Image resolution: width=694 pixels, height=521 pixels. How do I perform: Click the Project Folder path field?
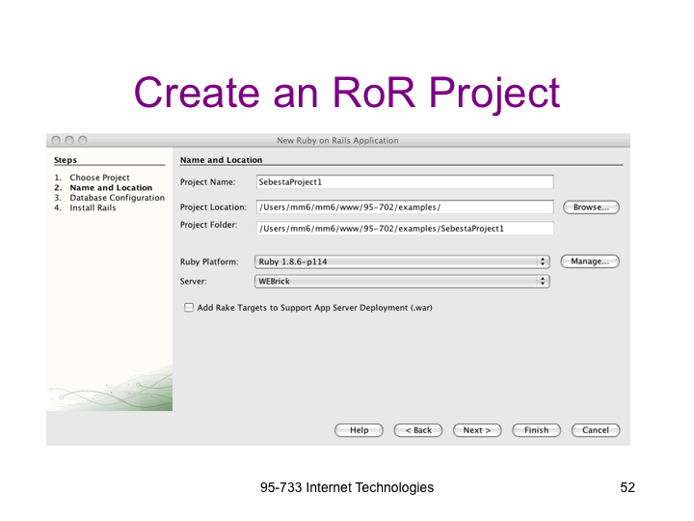coord(405,229)
